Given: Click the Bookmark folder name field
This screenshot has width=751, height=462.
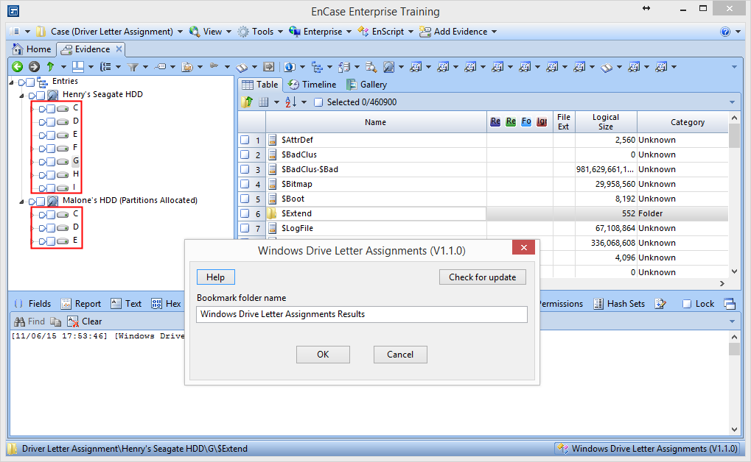Looking at the screenshot, I should point(362,314).
